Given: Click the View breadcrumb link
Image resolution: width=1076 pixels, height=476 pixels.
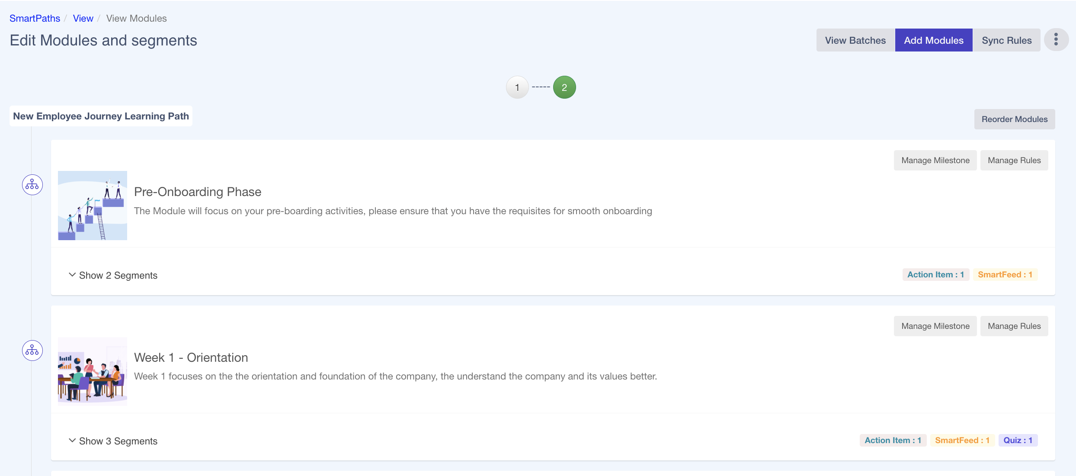Looking at the screenshot, I should (x=83, y=18).
